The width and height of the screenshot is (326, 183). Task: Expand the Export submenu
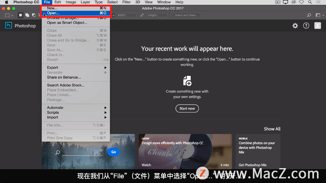[x=76, y=68]
